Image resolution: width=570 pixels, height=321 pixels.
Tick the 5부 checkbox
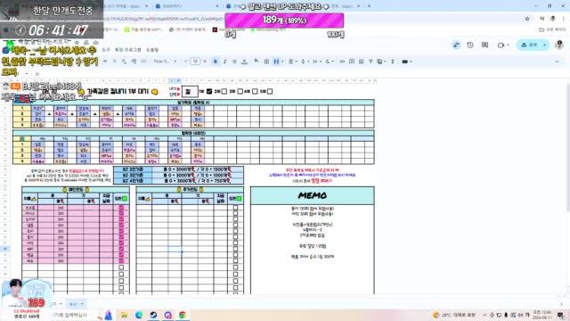(270, 91)
